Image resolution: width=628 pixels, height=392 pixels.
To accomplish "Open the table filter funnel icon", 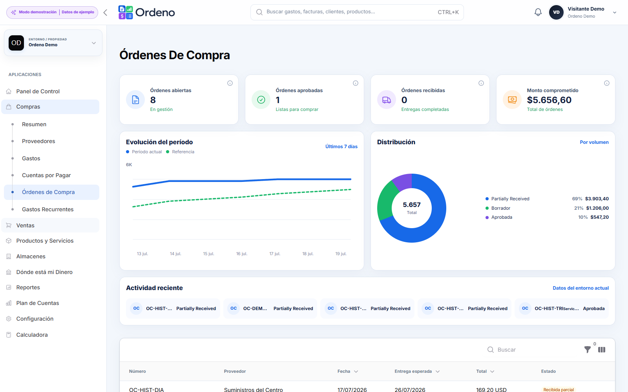I will 588,350.
